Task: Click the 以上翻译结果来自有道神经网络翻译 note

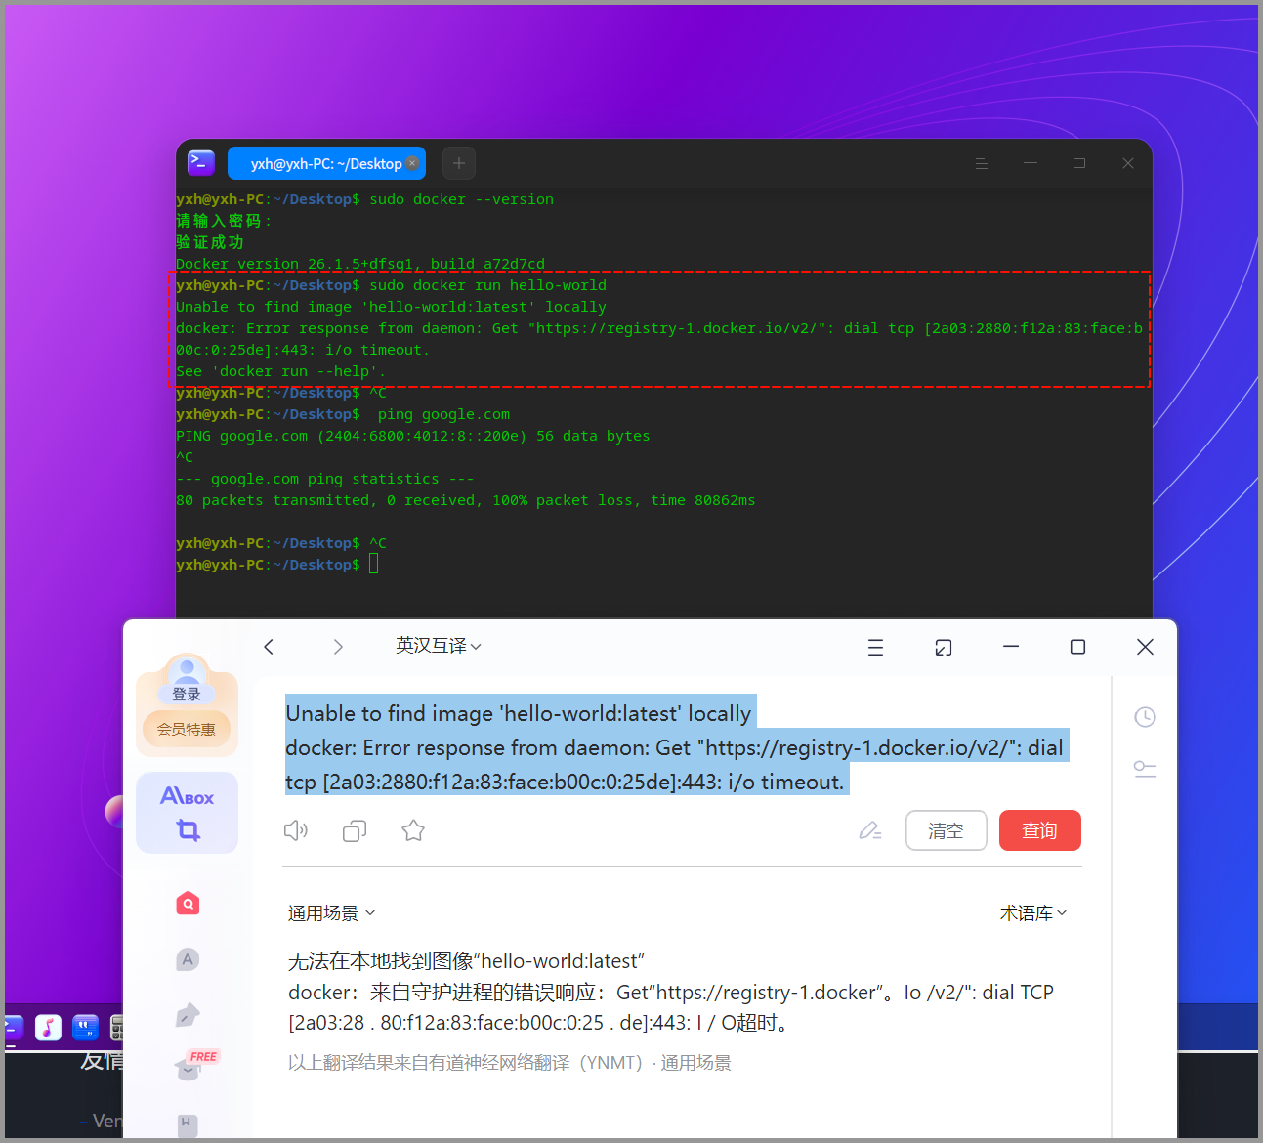Action: 509,1063
